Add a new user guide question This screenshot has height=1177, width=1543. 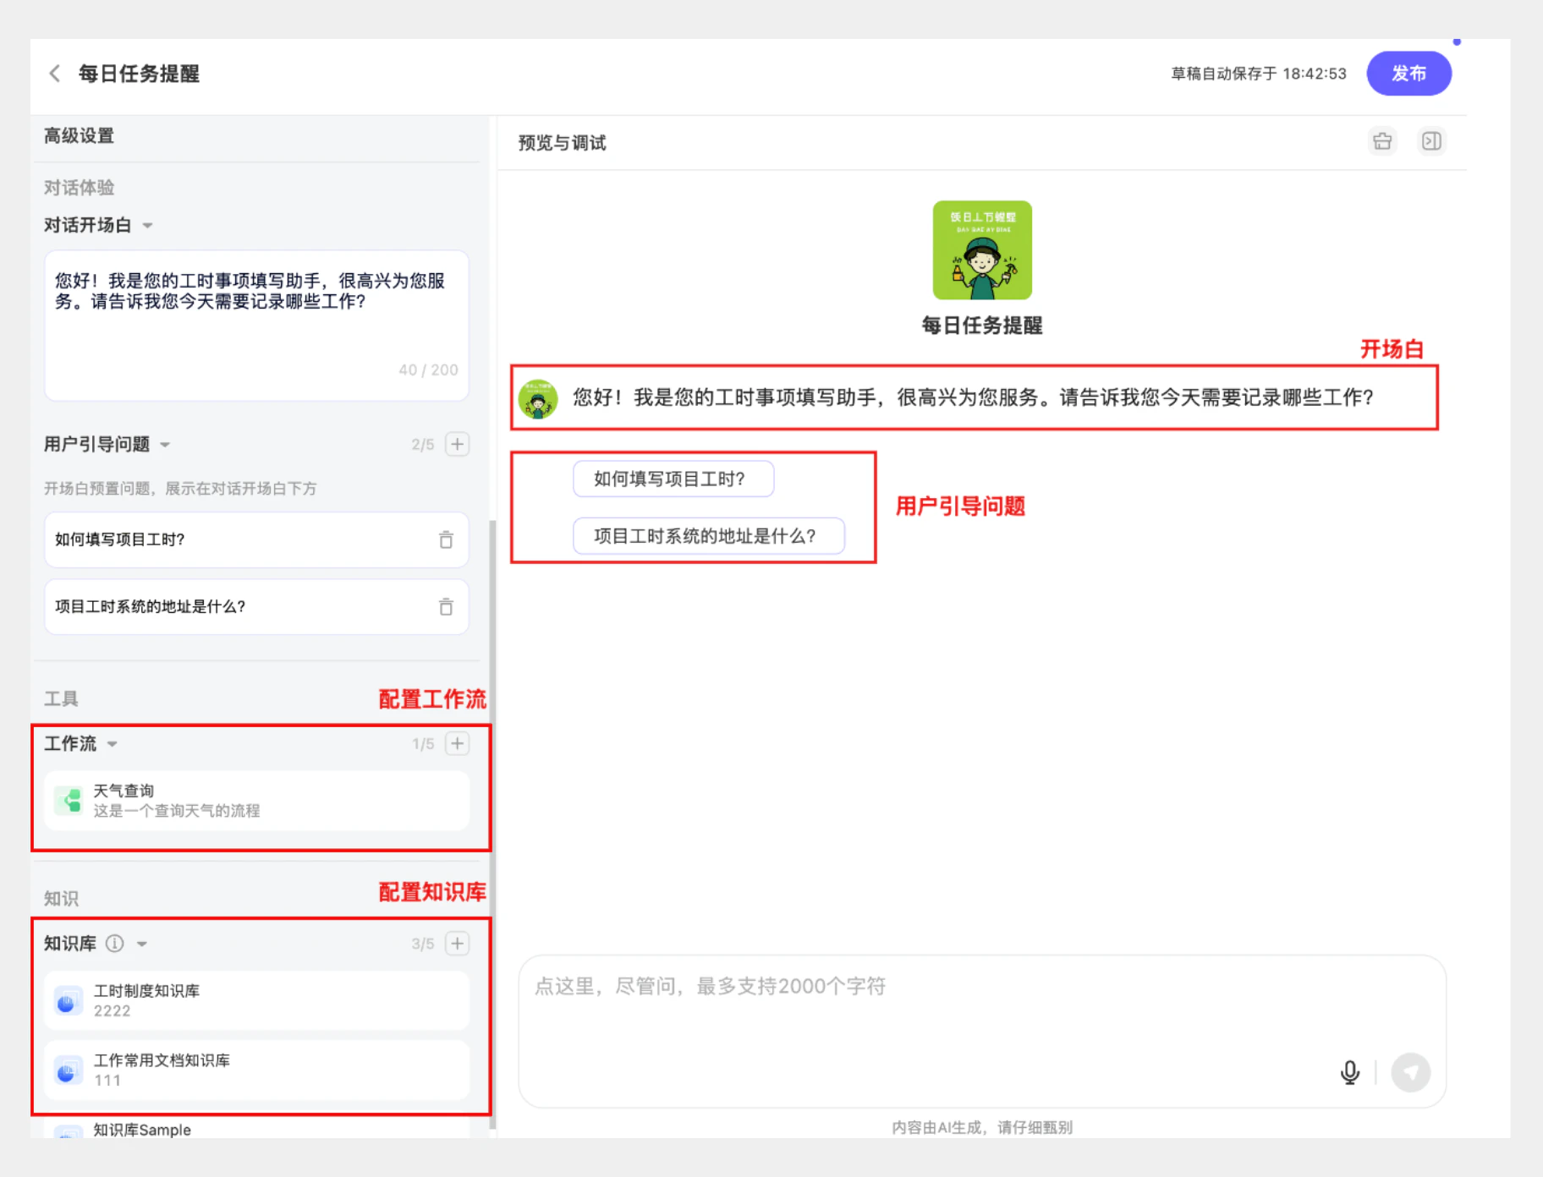[457, 444]
